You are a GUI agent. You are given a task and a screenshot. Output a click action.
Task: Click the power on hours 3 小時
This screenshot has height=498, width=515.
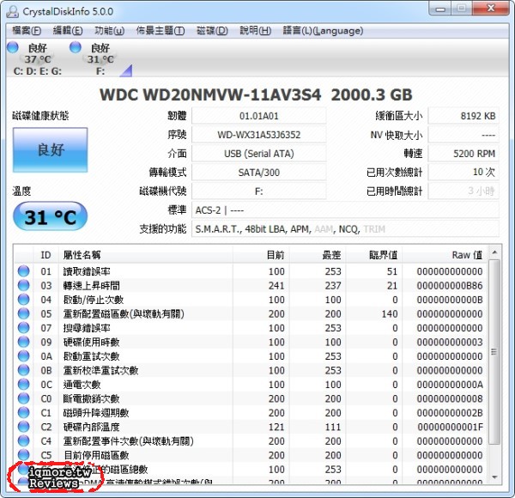(x=463, y=191)
